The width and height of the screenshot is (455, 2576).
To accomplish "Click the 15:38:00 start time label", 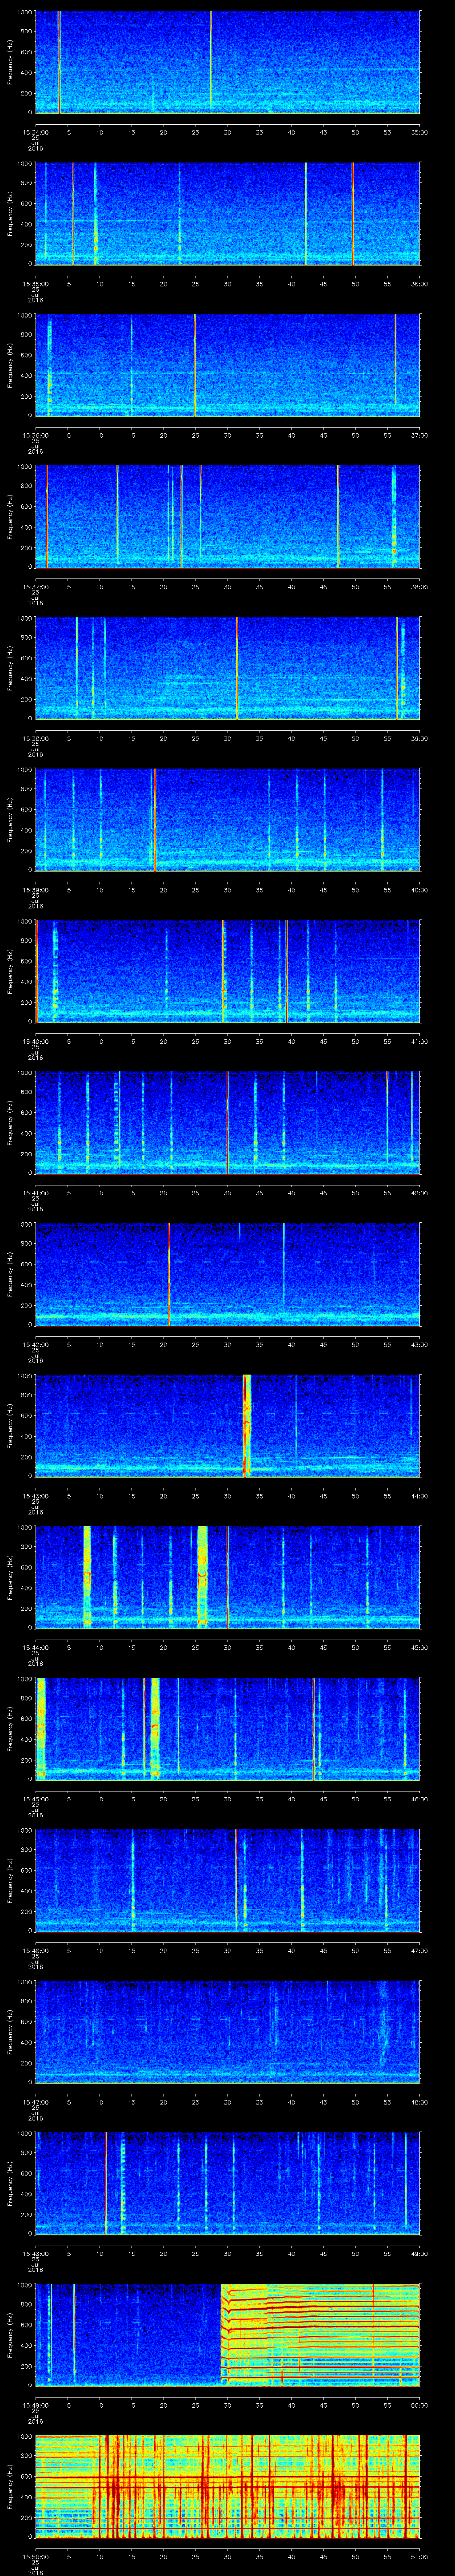I will point(35,738).
